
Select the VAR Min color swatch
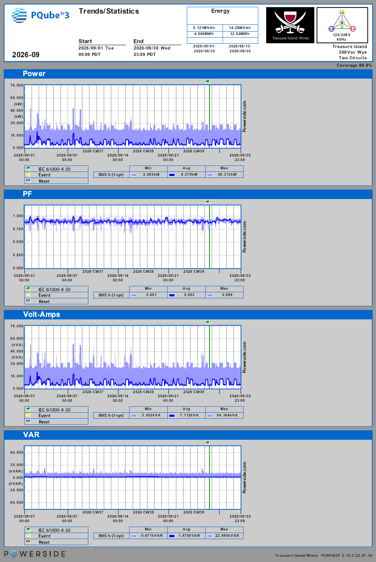(134, 536)
